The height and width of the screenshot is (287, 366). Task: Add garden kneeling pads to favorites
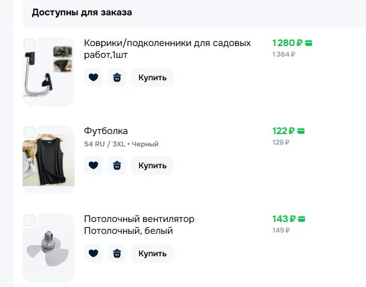pos(93,77)
